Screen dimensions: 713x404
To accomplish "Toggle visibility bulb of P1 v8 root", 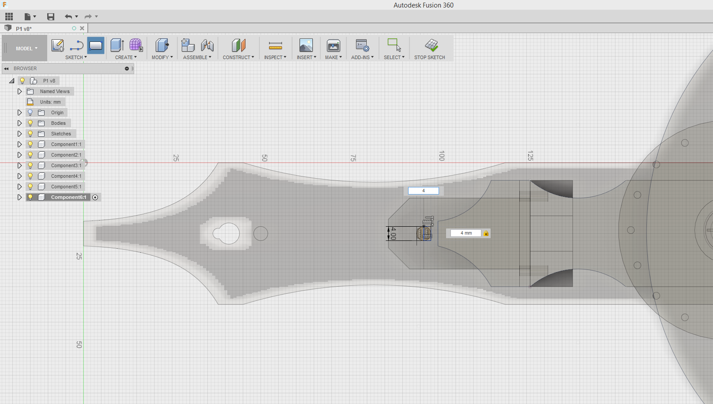I will (22, 81).
